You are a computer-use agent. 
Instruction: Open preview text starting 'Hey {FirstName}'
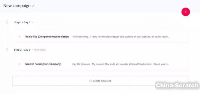[x=121, y=64]
